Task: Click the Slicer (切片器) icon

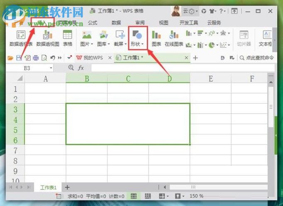Action: [244, 35]
